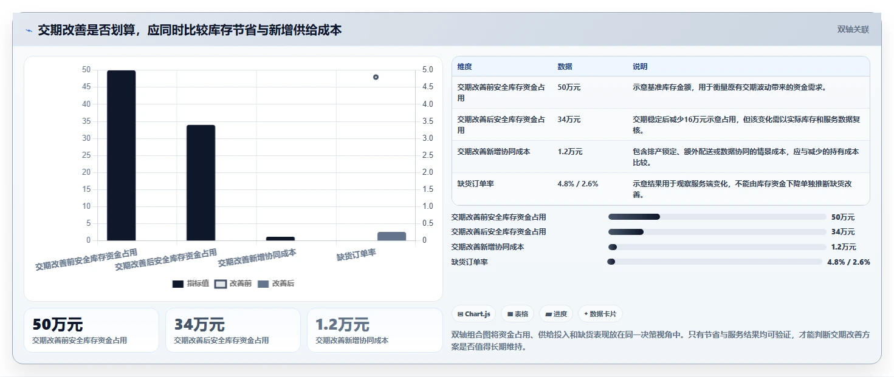This screenshot has width=894, height=377.
Task: Click the 数据 column header
Action: [x=565, y=67]
